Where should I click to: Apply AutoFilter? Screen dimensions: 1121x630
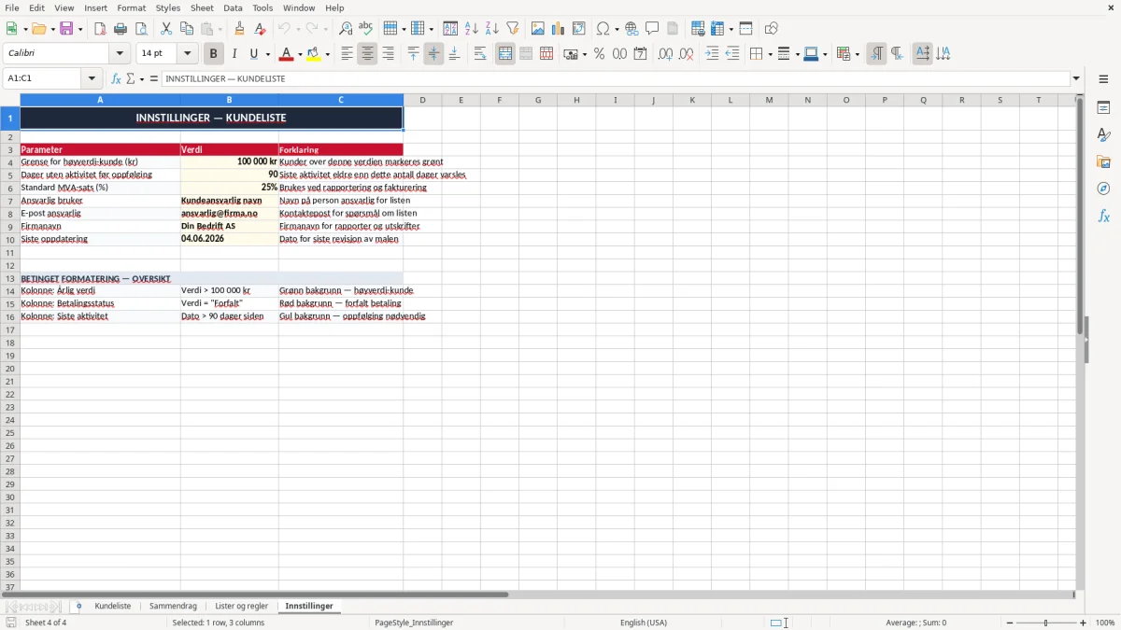point(512,29)
